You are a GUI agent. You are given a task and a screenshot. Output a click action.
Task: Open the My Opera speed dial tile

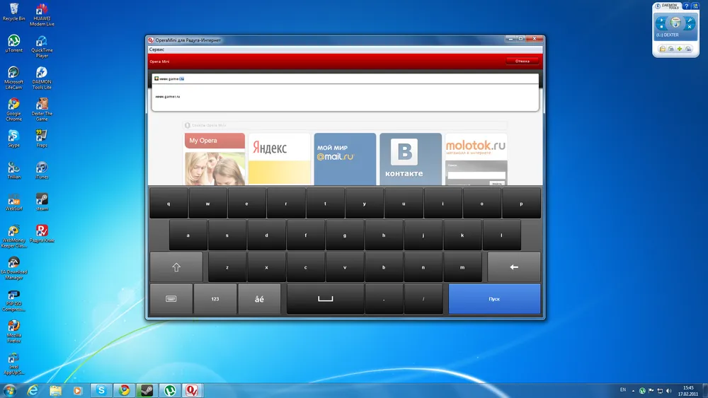click(x=215, y=159)
